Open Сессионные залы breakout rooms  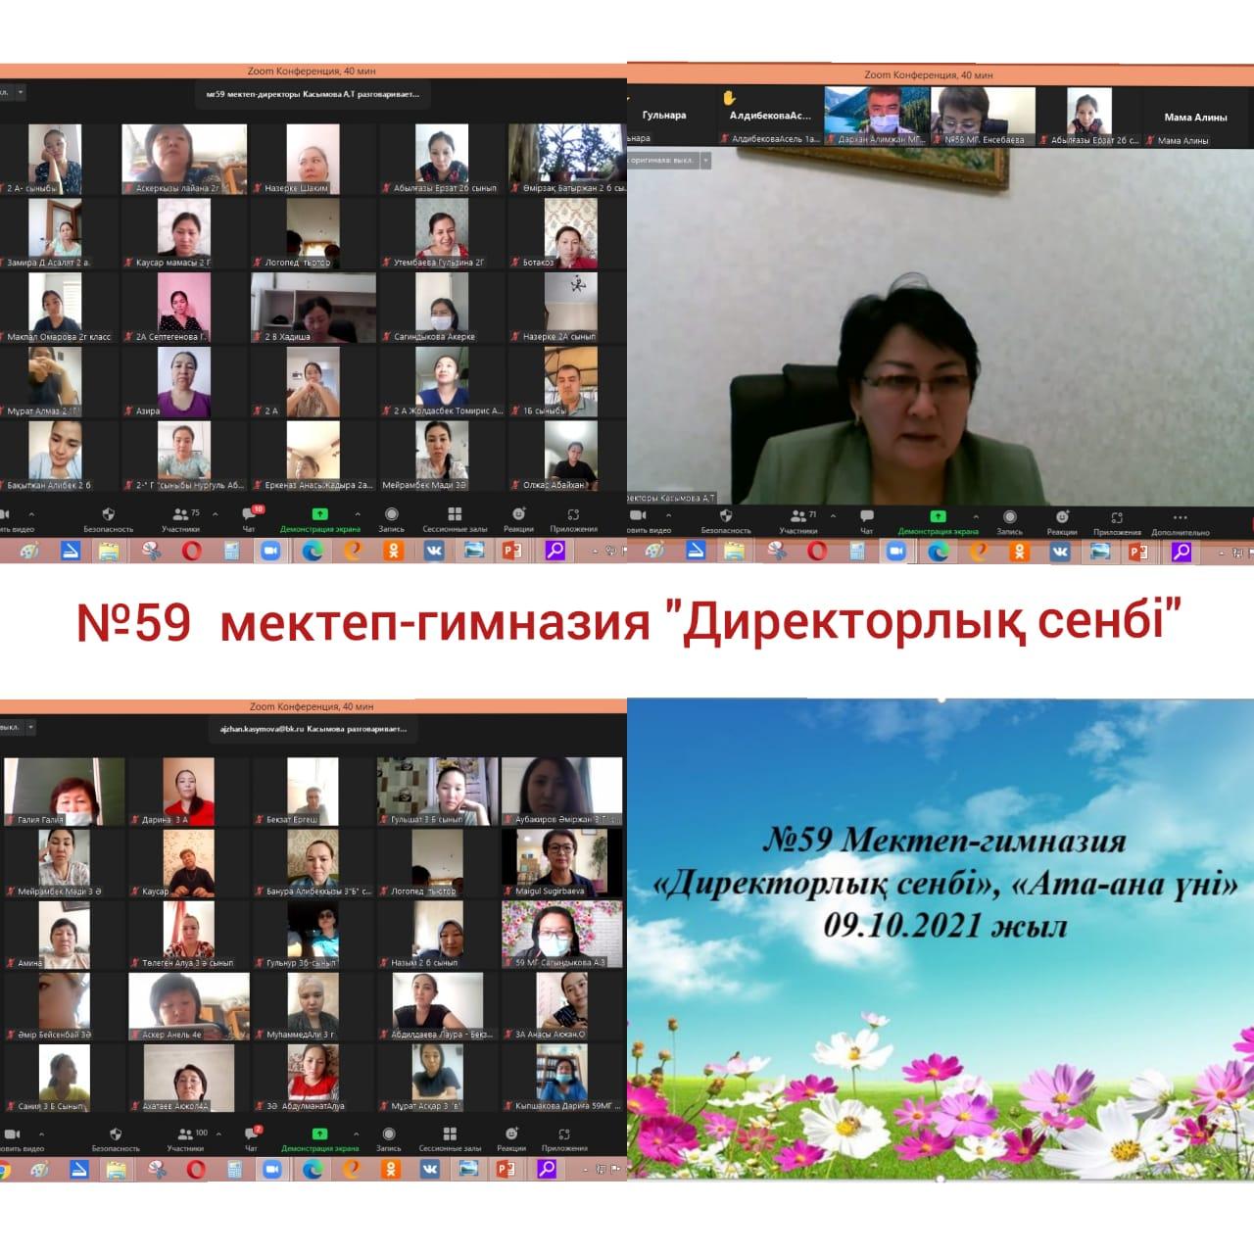coord(454,517)
